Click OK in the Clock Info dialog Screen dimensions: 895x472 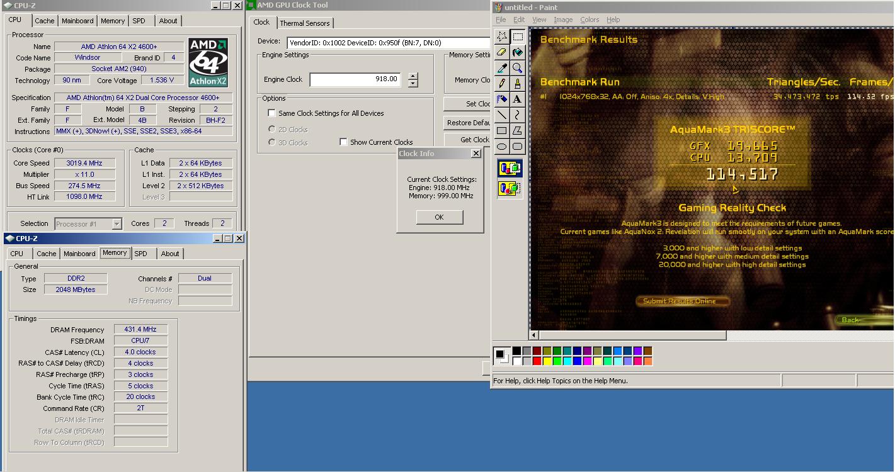[440, 217]
